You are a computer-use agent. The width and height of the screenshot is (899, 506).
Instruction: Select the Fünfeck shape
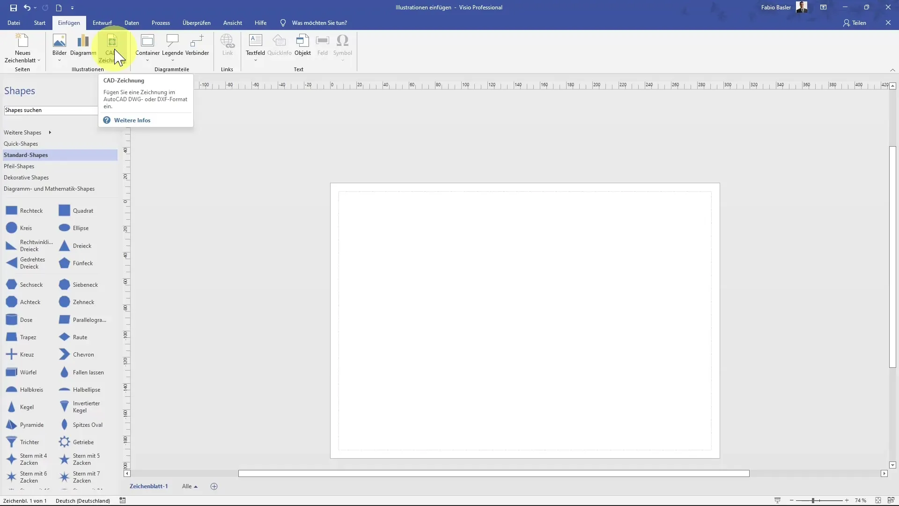pos(76,263)
